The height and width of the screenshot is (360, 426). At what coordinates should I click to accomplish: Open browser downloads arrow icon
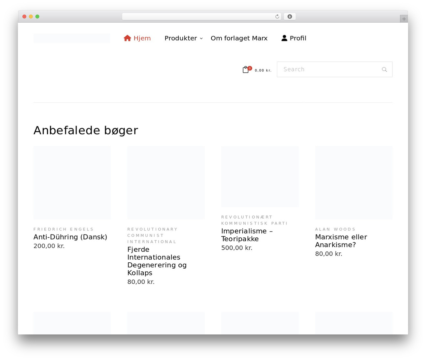pyautogui.click(x=290, y=17)
